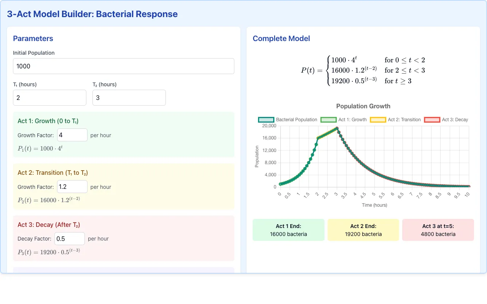Click 'Growth Factor:' label in Act 2 section
Image resolution: width=487 pixels, height=304 pixels.
36,187
